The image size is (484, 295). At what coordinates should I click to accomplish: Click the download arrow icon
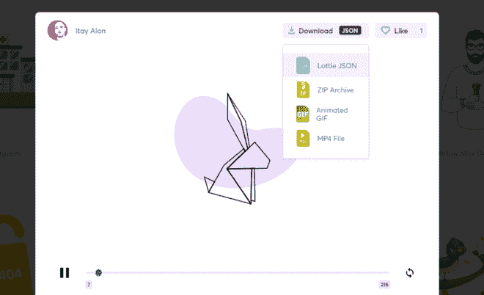click(x=291, y=31)
